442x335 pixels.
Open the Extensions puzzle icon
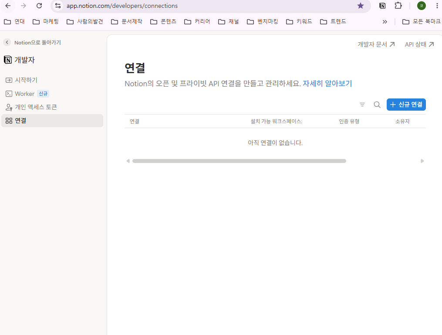point(398,6)
